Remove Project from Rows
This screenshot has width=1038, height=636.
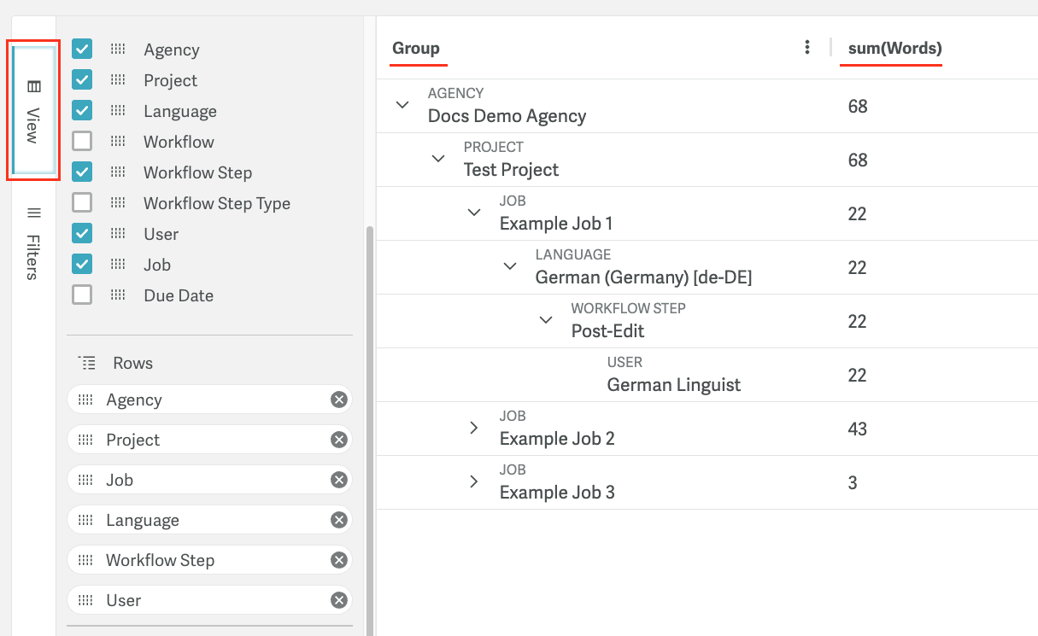point(339,440)
